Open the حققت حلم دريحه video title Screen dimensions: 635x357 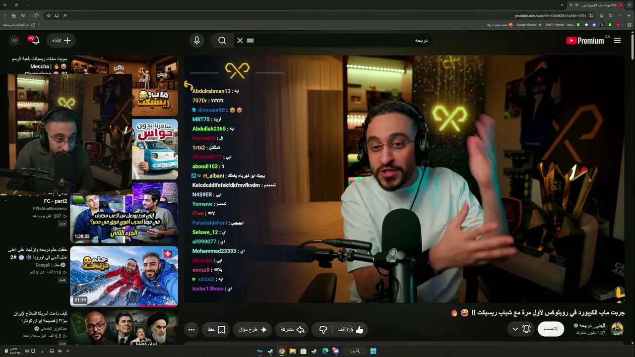tap(38, 254)
